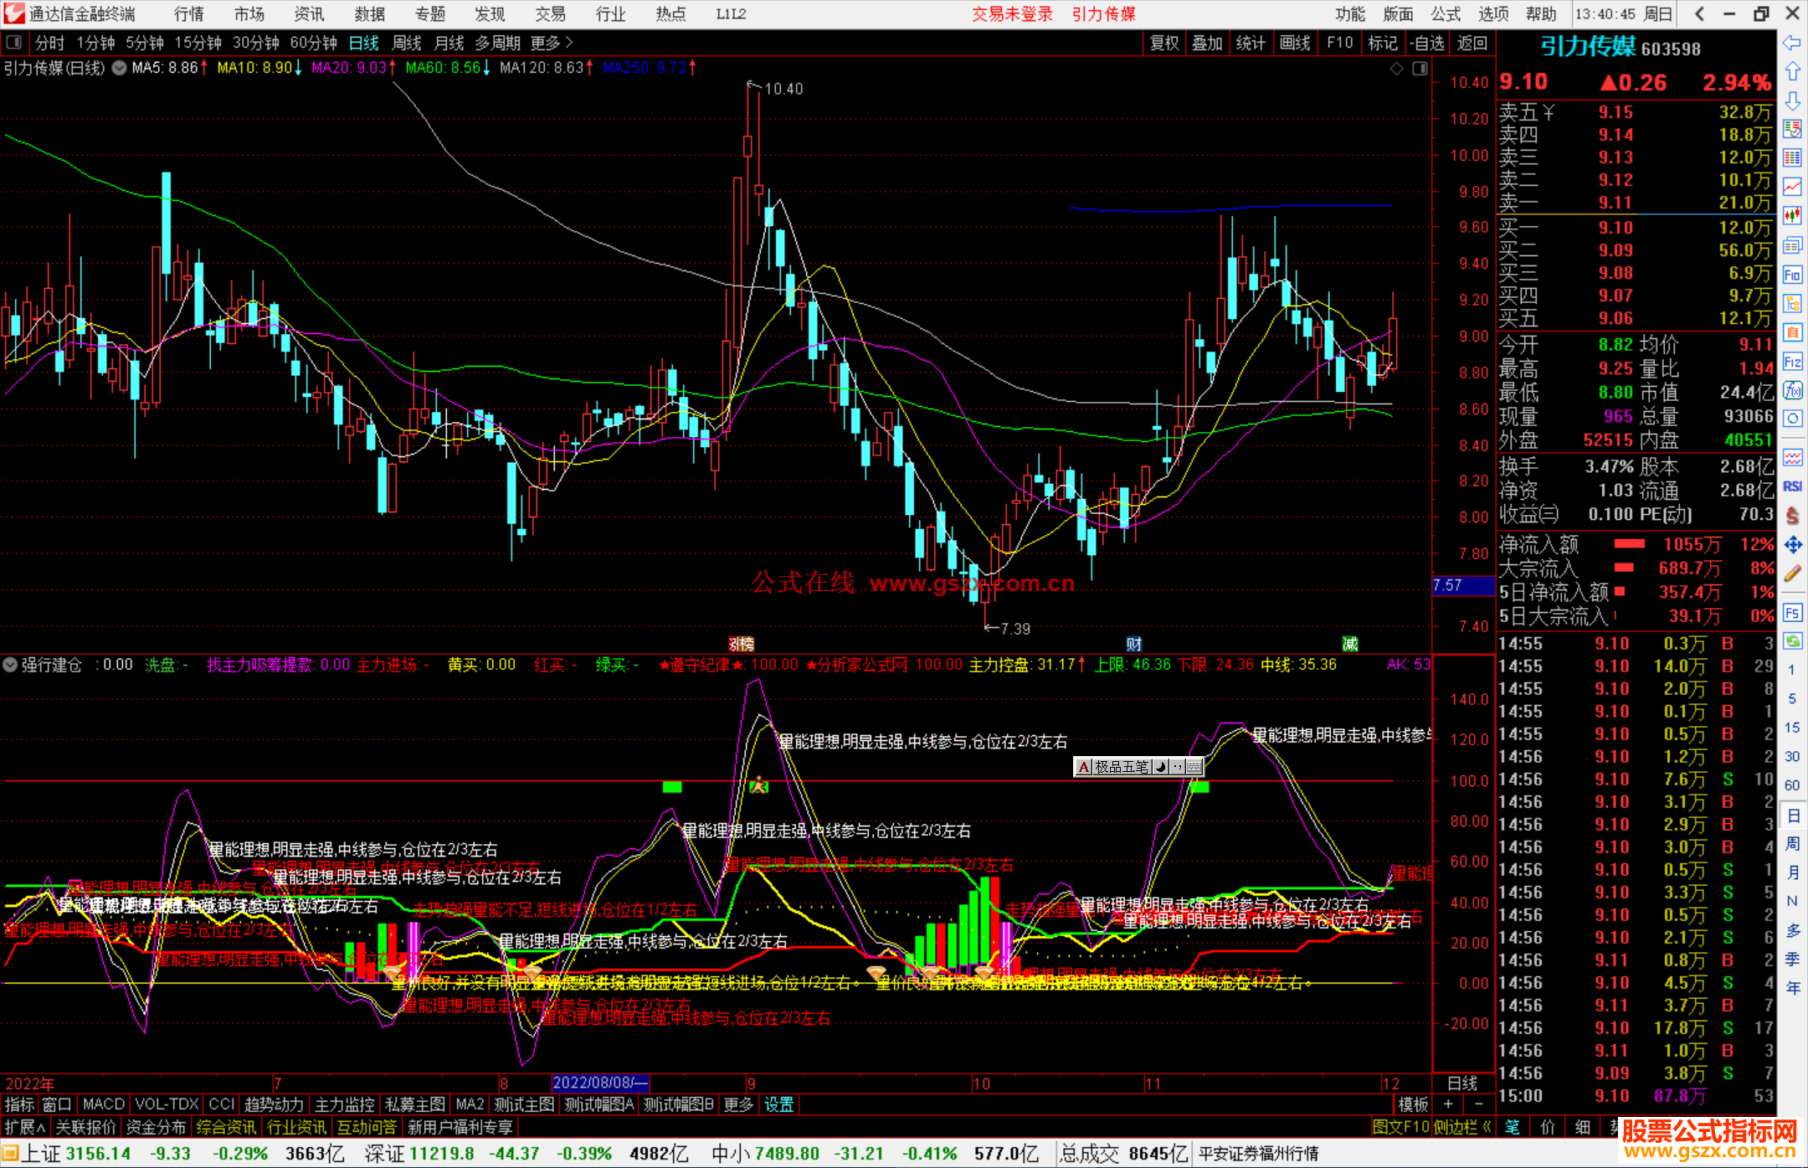Expand the 更多 periods chevron
1808x1168 pixels.
[x=569, y=42]
